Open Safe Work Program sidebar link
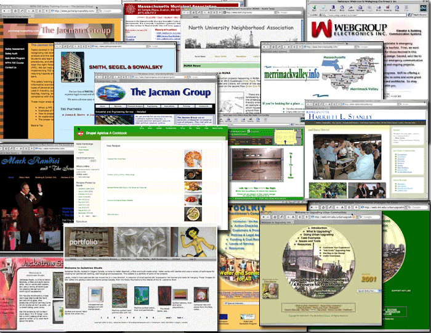431x333 pixels. pos(15,59)
